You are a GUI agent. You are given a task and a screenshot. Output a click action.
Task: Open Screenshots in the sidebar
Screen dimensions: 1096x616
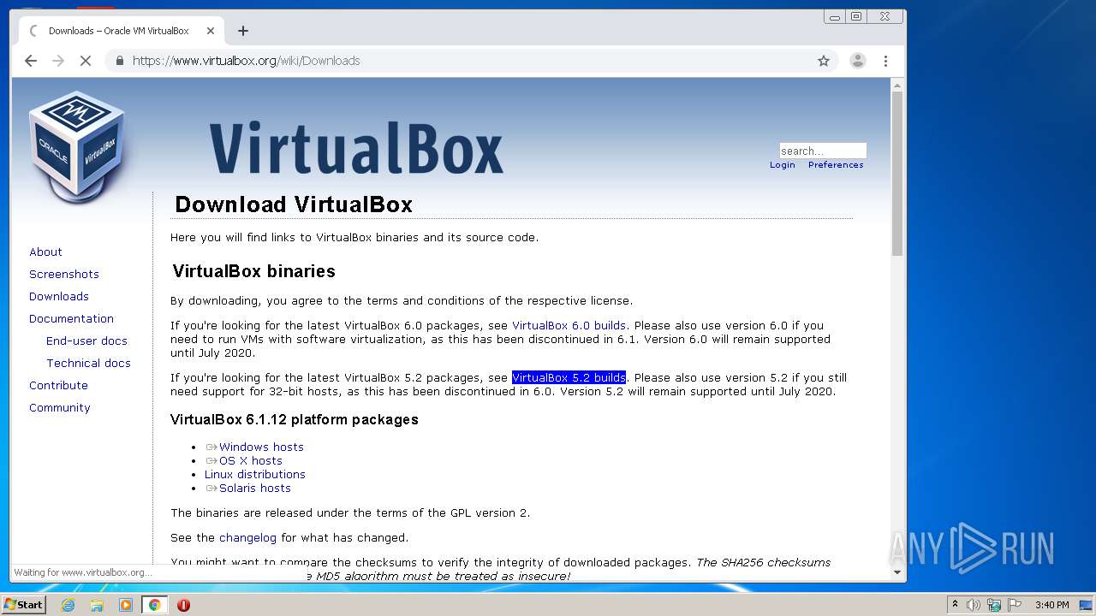(x=64, y=274)
